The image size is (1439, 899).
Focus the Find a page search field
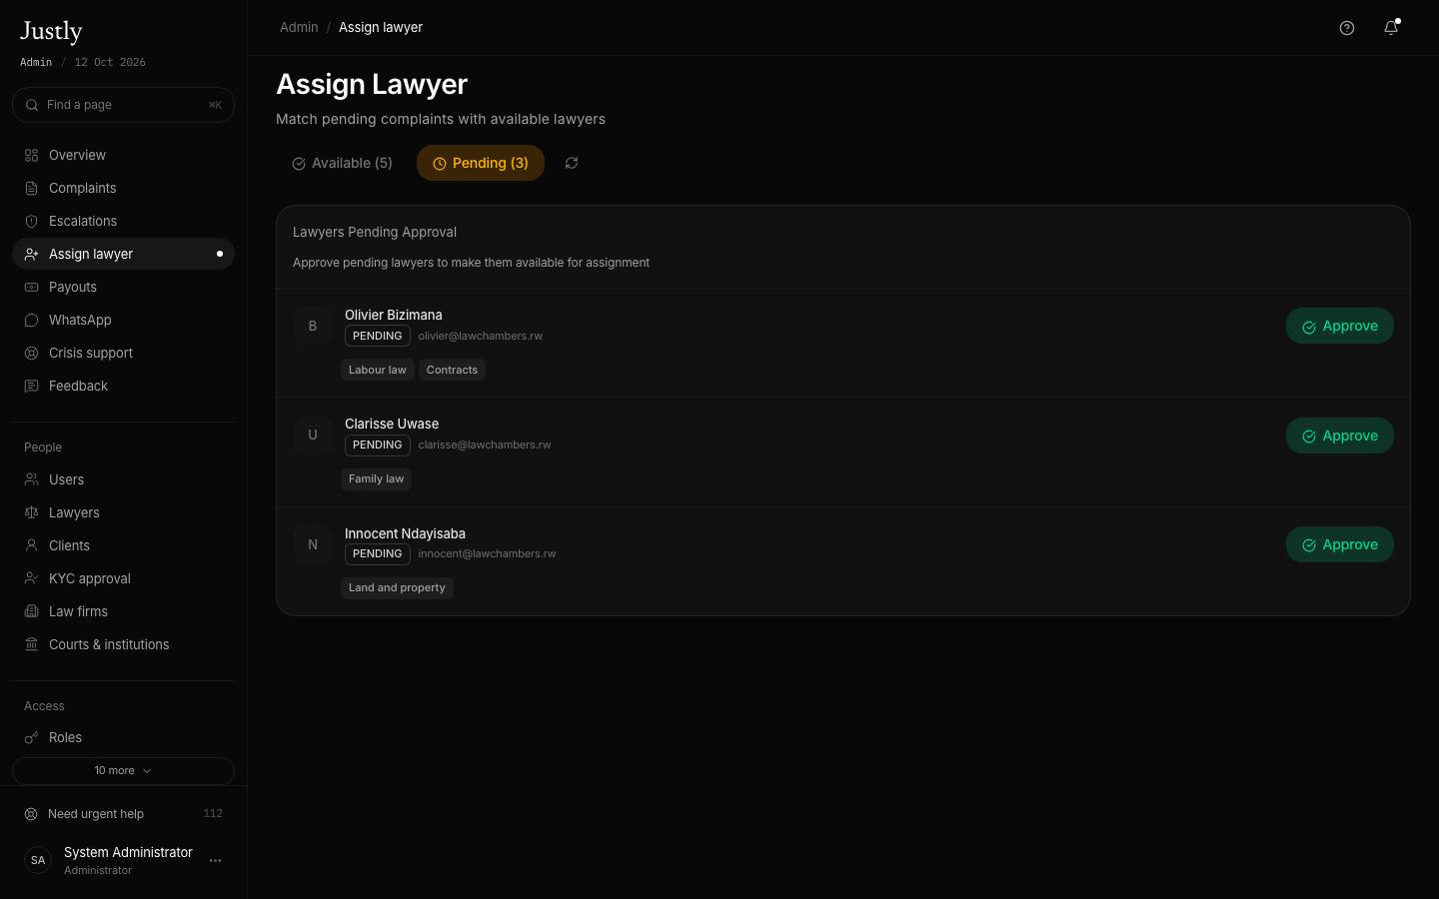point(123,105)
